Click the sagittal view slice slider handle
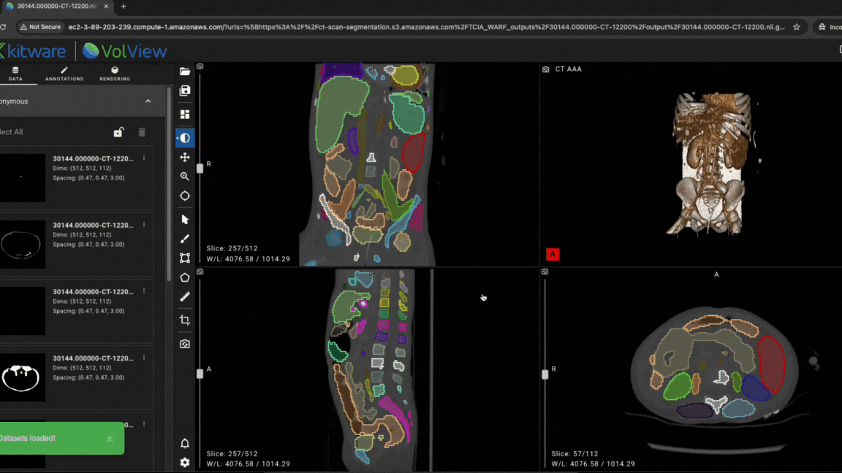This screenshot has height=473, width=842. coord(200,374)
